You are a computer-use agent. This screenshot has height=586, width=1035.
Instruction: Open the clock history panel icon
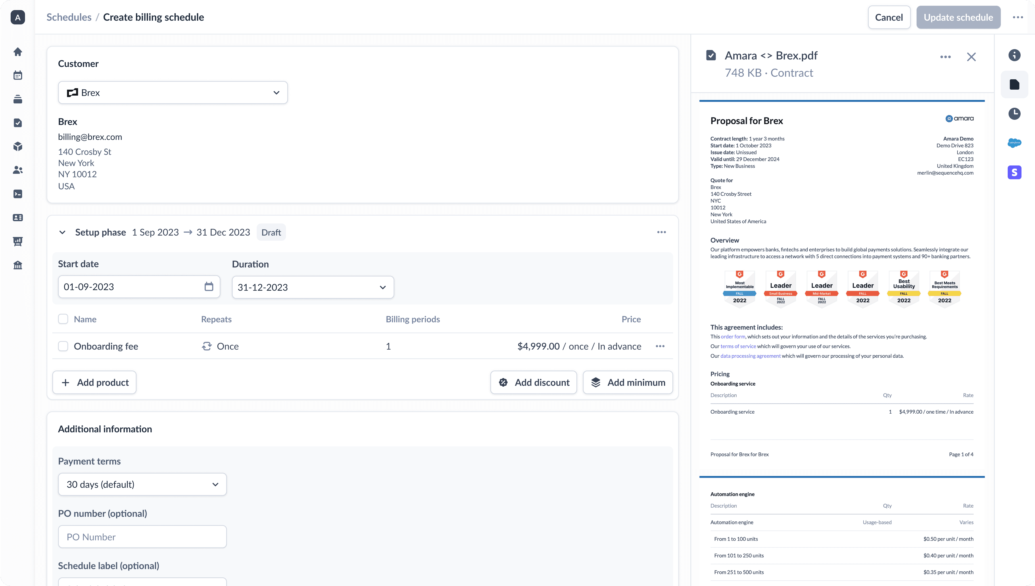pyautogui.click(x=1014, y=113)
